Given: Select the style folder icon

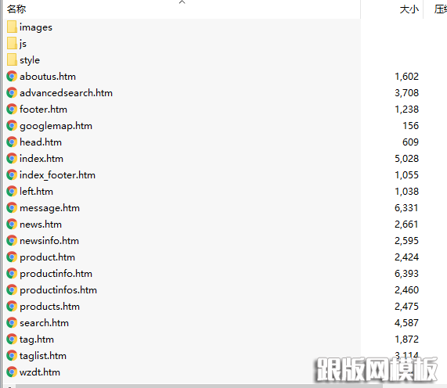Looking at the screenshot, I should pyautogui.click(x=12, y=59).
